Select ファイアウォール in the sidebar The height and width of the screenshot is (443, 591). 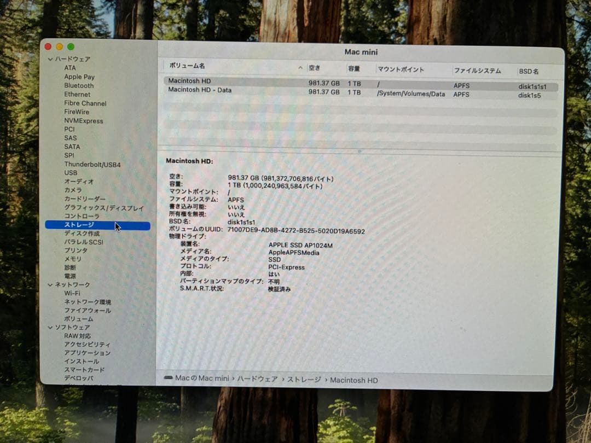tap(88, 311)
